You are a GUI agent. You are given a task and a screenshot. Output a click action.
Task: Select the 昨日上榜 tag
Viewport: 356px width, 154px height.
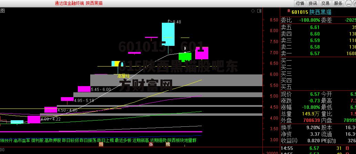click(x=105, y=140)
